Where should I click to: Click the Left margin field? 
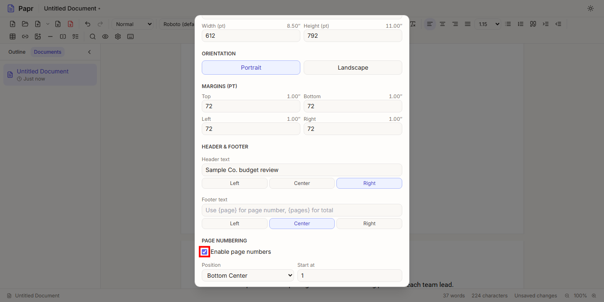pyautogui.click(x=251, y=129)
